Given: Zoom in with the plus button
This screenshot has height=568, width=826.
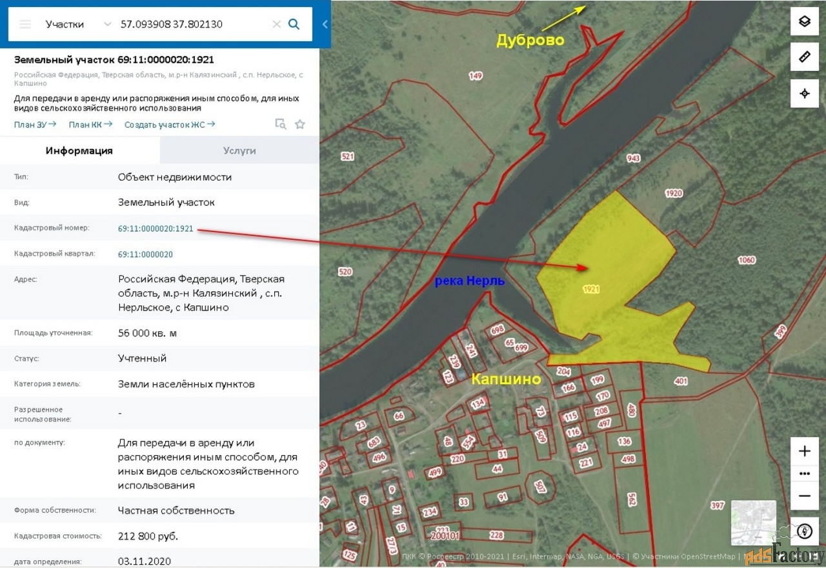Looking at the screenshot, I should pos(805,451).
